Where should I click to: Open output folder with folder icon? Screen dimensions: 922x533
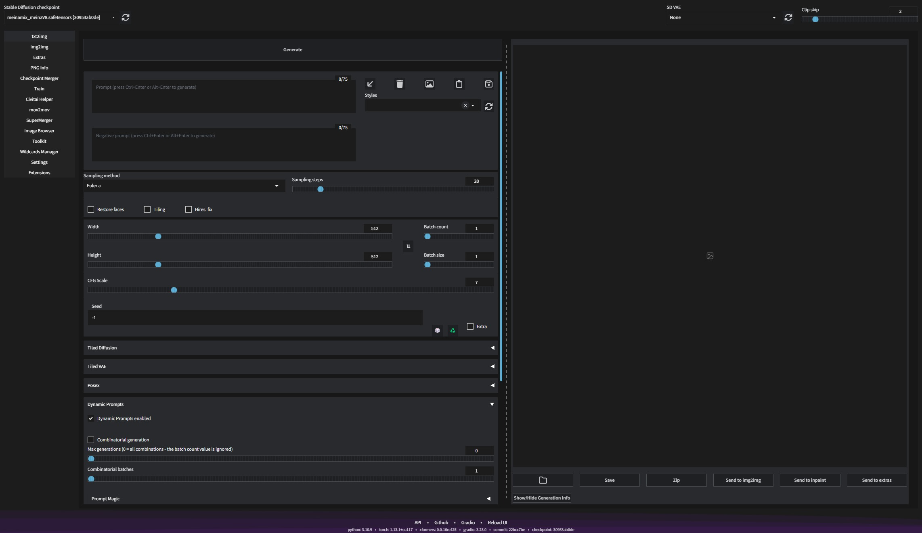pos(543,480)
